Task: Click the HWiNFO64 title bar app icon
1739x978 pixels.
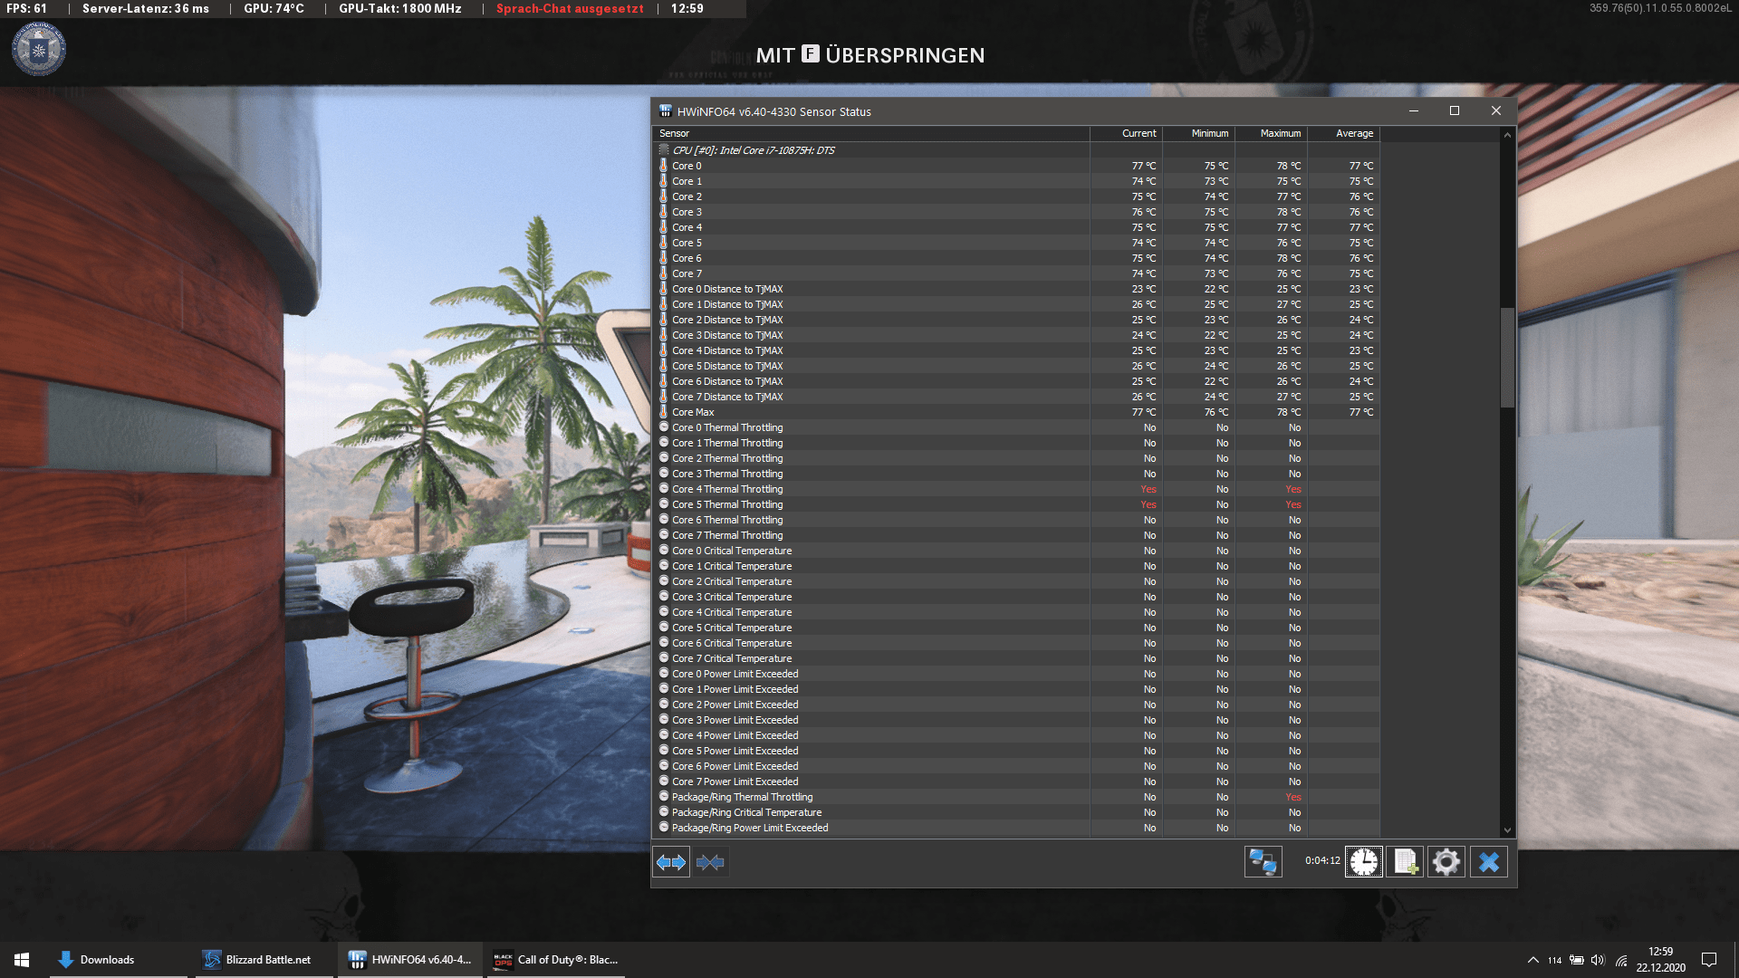Action: tap(666, 111)
